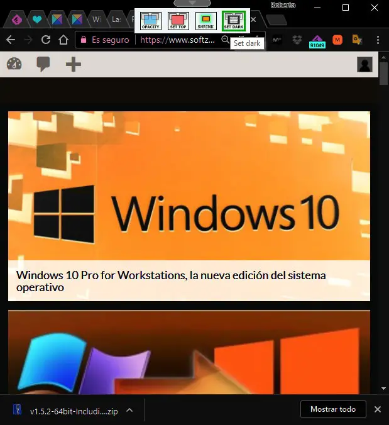Switch to the first pinned pink tab
389x425 pixels.
click(x=17, y=19)
